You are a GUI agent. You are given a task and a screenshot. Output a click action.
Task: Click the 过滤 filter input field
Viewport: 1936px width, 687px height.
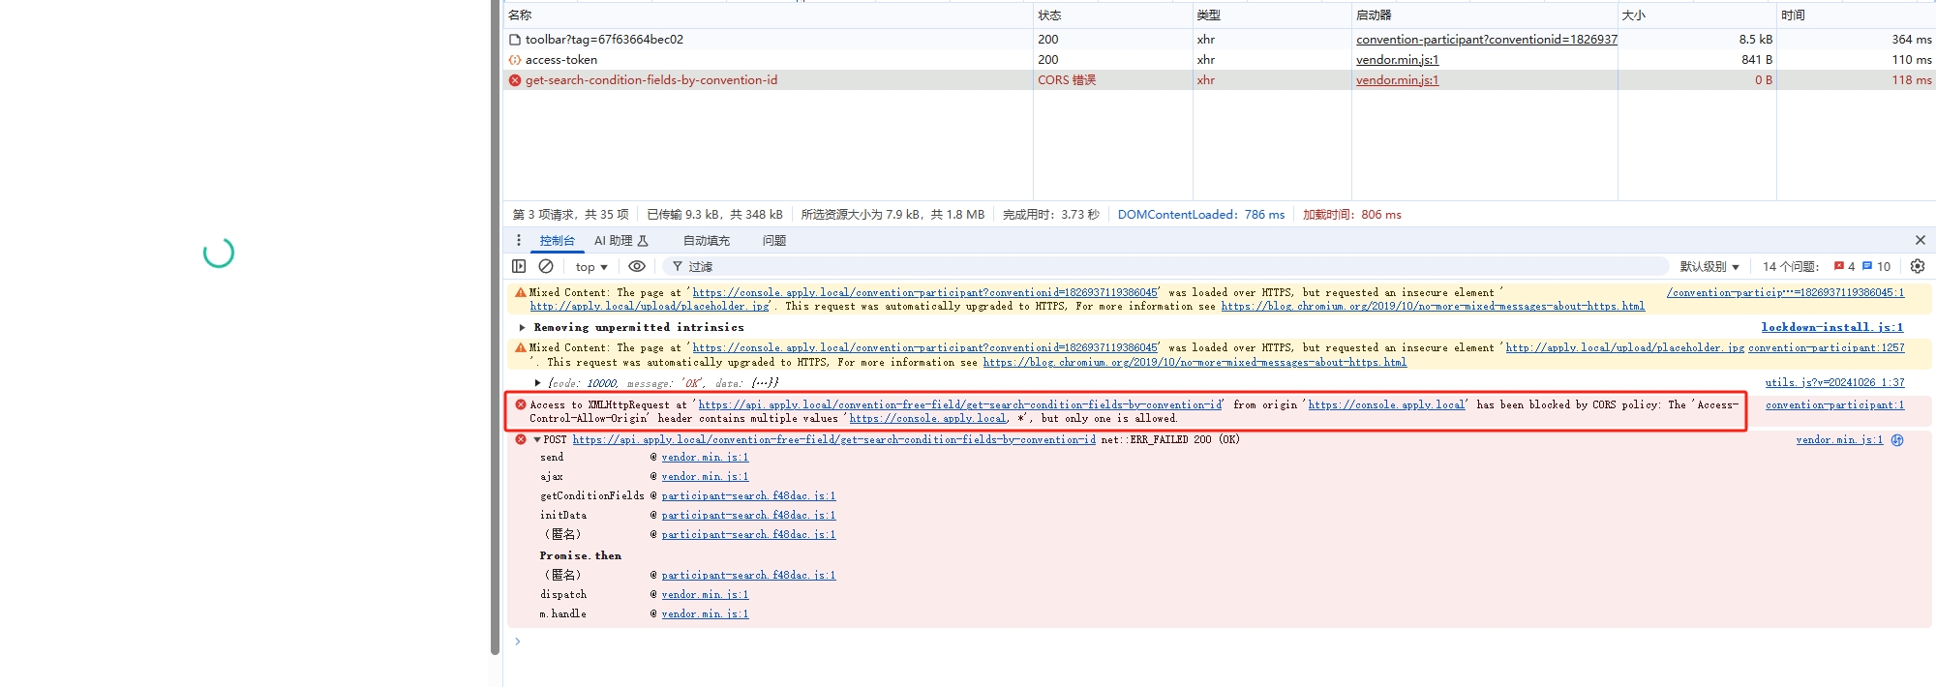pos(1162,266)
